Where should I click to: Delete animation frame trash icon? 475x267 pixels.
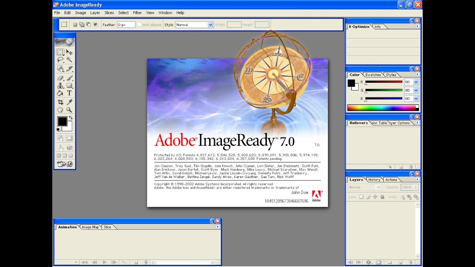[145, 262]
